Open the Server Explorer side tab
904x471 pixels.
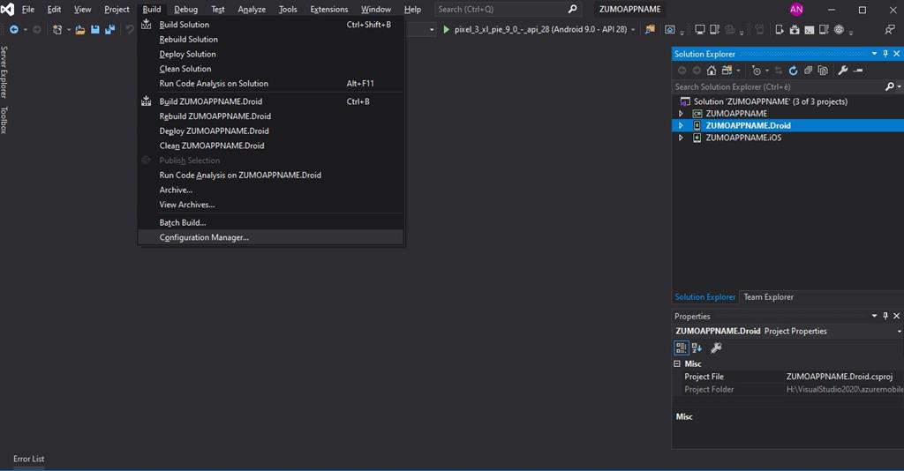coord(4,72)
